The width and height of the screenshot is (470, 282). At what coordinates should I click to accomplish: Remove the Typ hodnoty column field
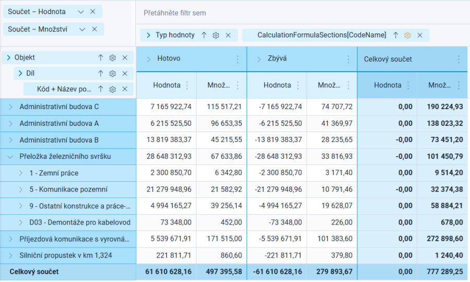click(x=228, y=36)
